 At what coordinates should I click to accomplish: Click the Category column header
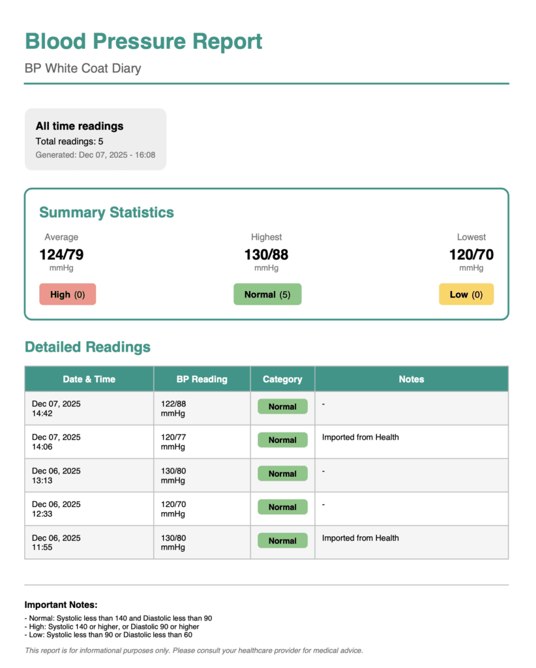click(x=282, y=379)
